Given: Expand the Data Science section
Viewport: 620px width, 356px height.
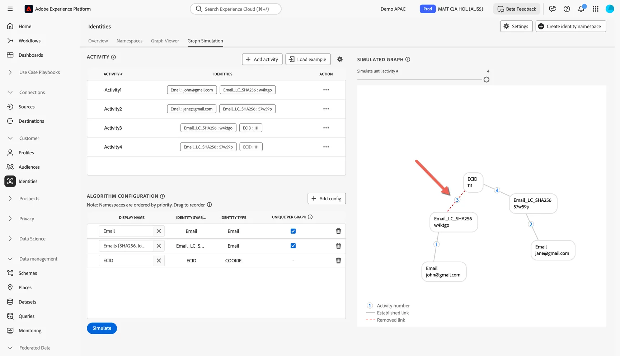Looking at the screenshot, I should pos(10,239).
